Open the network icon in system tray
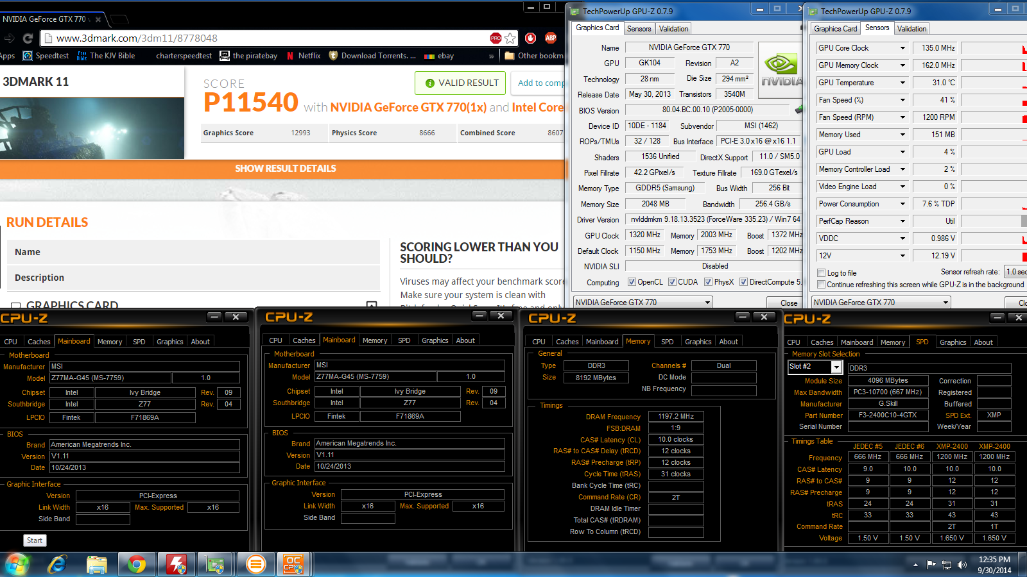This screenshot has width=1027, height=577. 947,565
